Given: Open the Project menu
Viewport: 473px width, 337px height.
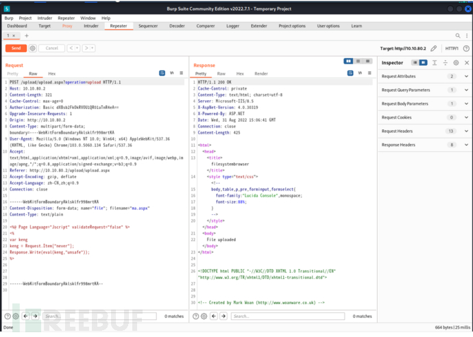Looking at the screenshot, I should click(25, 18).
